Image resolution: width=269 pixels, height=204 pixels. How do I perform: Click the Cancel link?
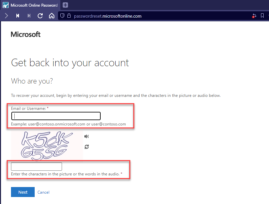click(x=43, y=192)
